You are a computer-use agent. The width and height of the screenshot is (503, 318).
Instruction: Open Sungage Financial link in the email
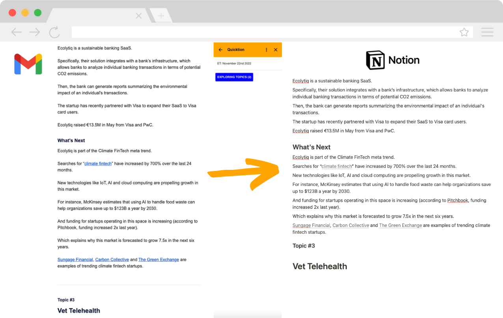[x=75, y=260]
